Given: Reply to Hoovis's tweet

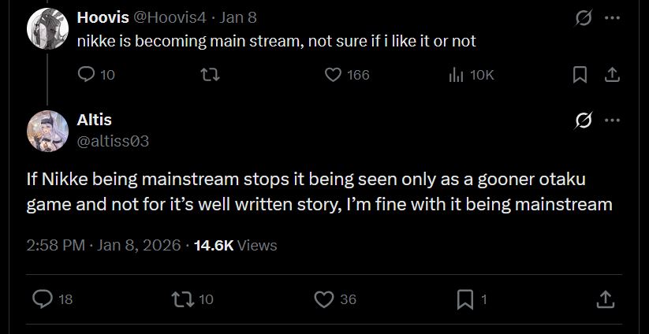Looking at the screenshot, I should 87,75.
